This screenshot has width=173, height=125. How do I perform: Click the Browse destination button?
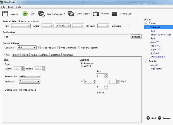pos(136,37)
